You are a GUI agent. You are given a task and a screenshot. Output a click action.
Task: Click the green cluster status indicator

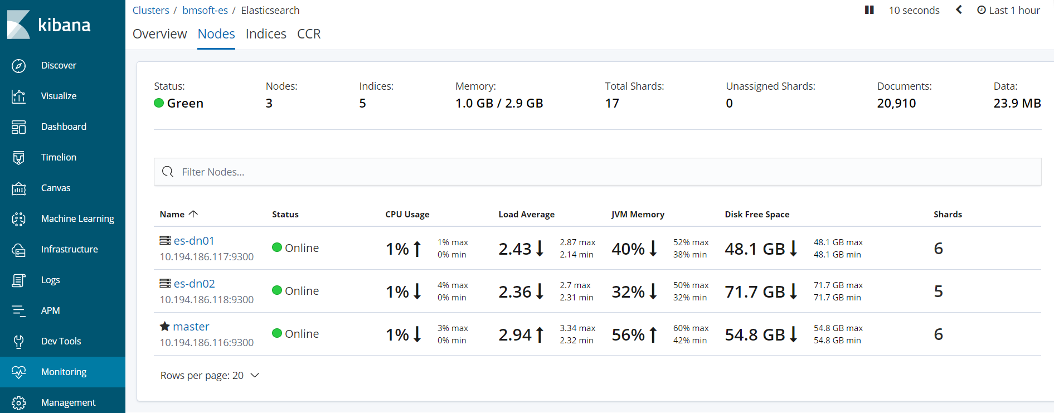coord(159,103)
